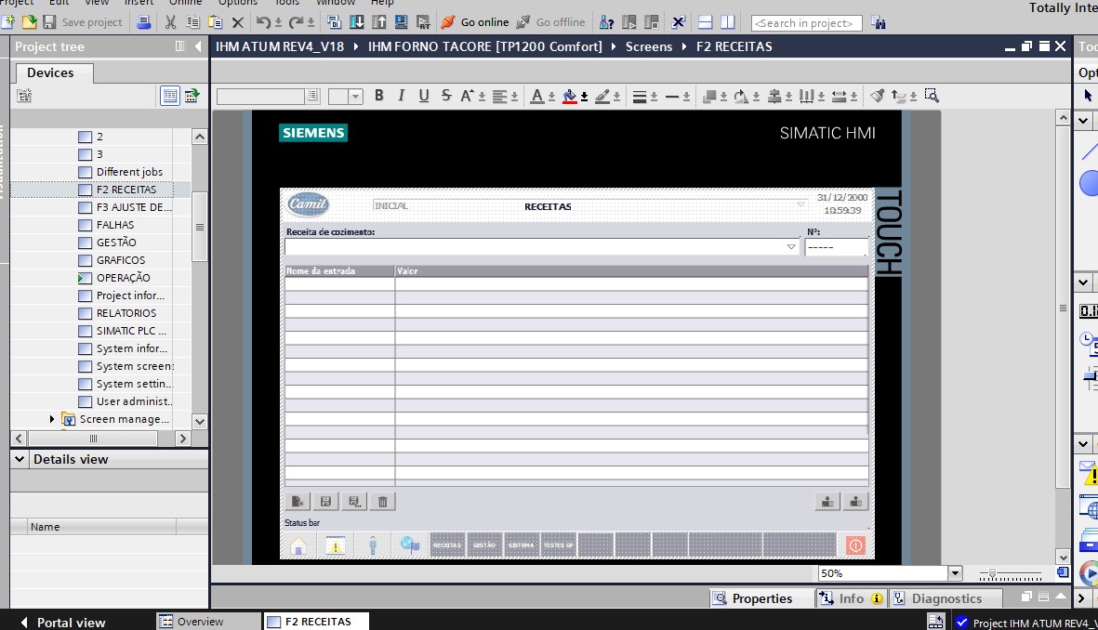
Task: Open the Receita de cozimento dropdown
Action: pyautogui.click(x=791, y=247)
